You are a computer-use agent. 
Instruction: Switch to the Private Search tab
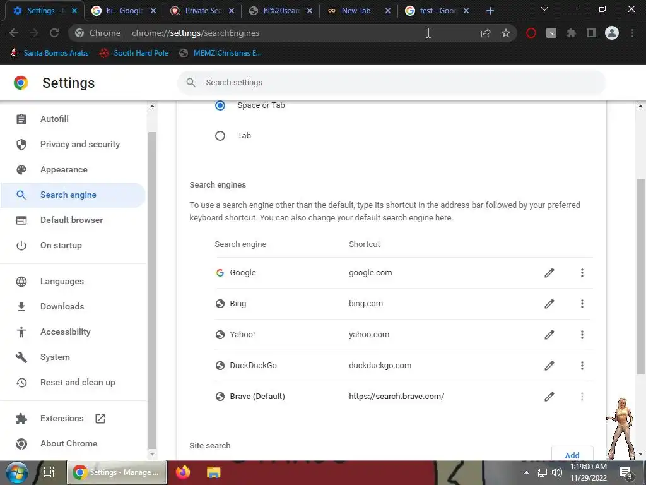[x=202, y=11]
